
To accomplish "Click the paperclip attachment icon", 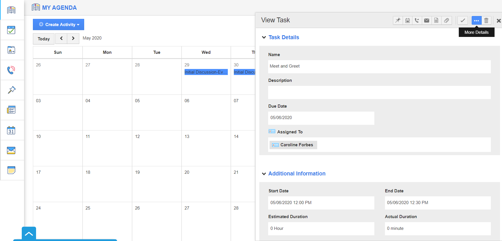I will tap(446, 20).
